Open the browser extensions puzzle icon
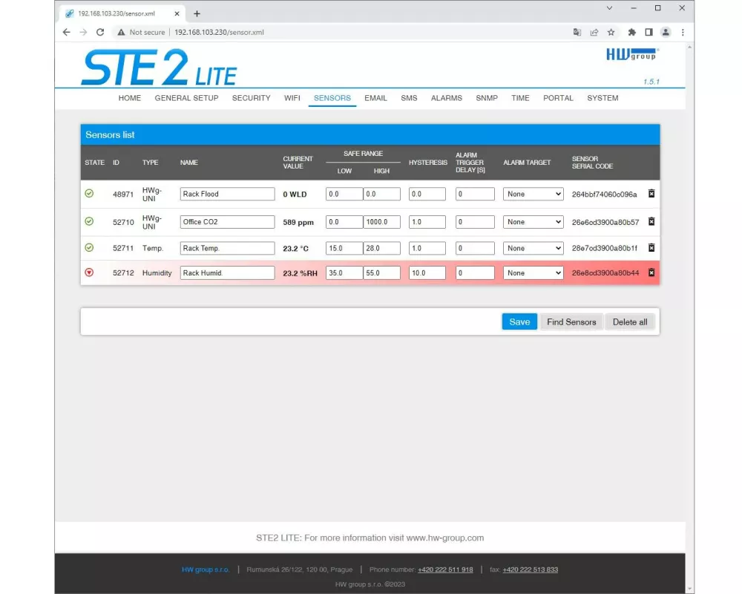This screenshot has height=594, width=742. pyautogui.click(x=631, y=32)
